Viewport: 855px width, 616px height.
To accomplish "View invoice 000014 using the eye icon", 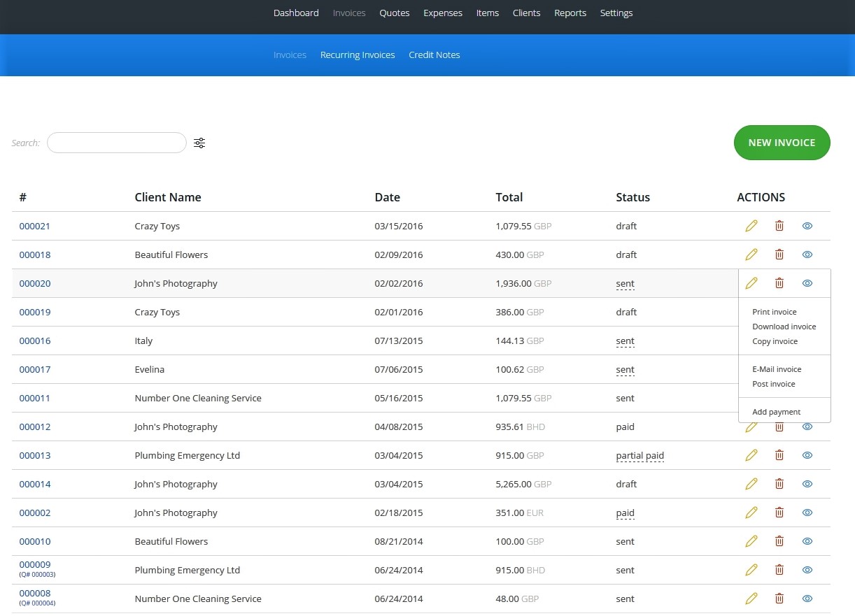I will [807, 484].
